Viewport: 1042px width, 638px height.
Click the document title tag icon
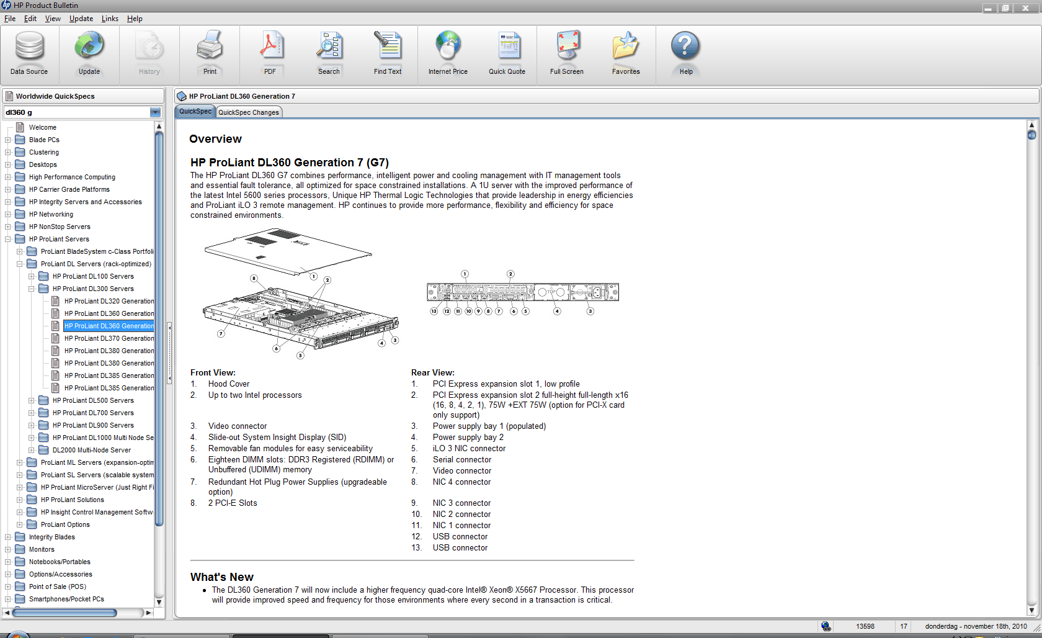pyautogui.click(x=182, y=96)
